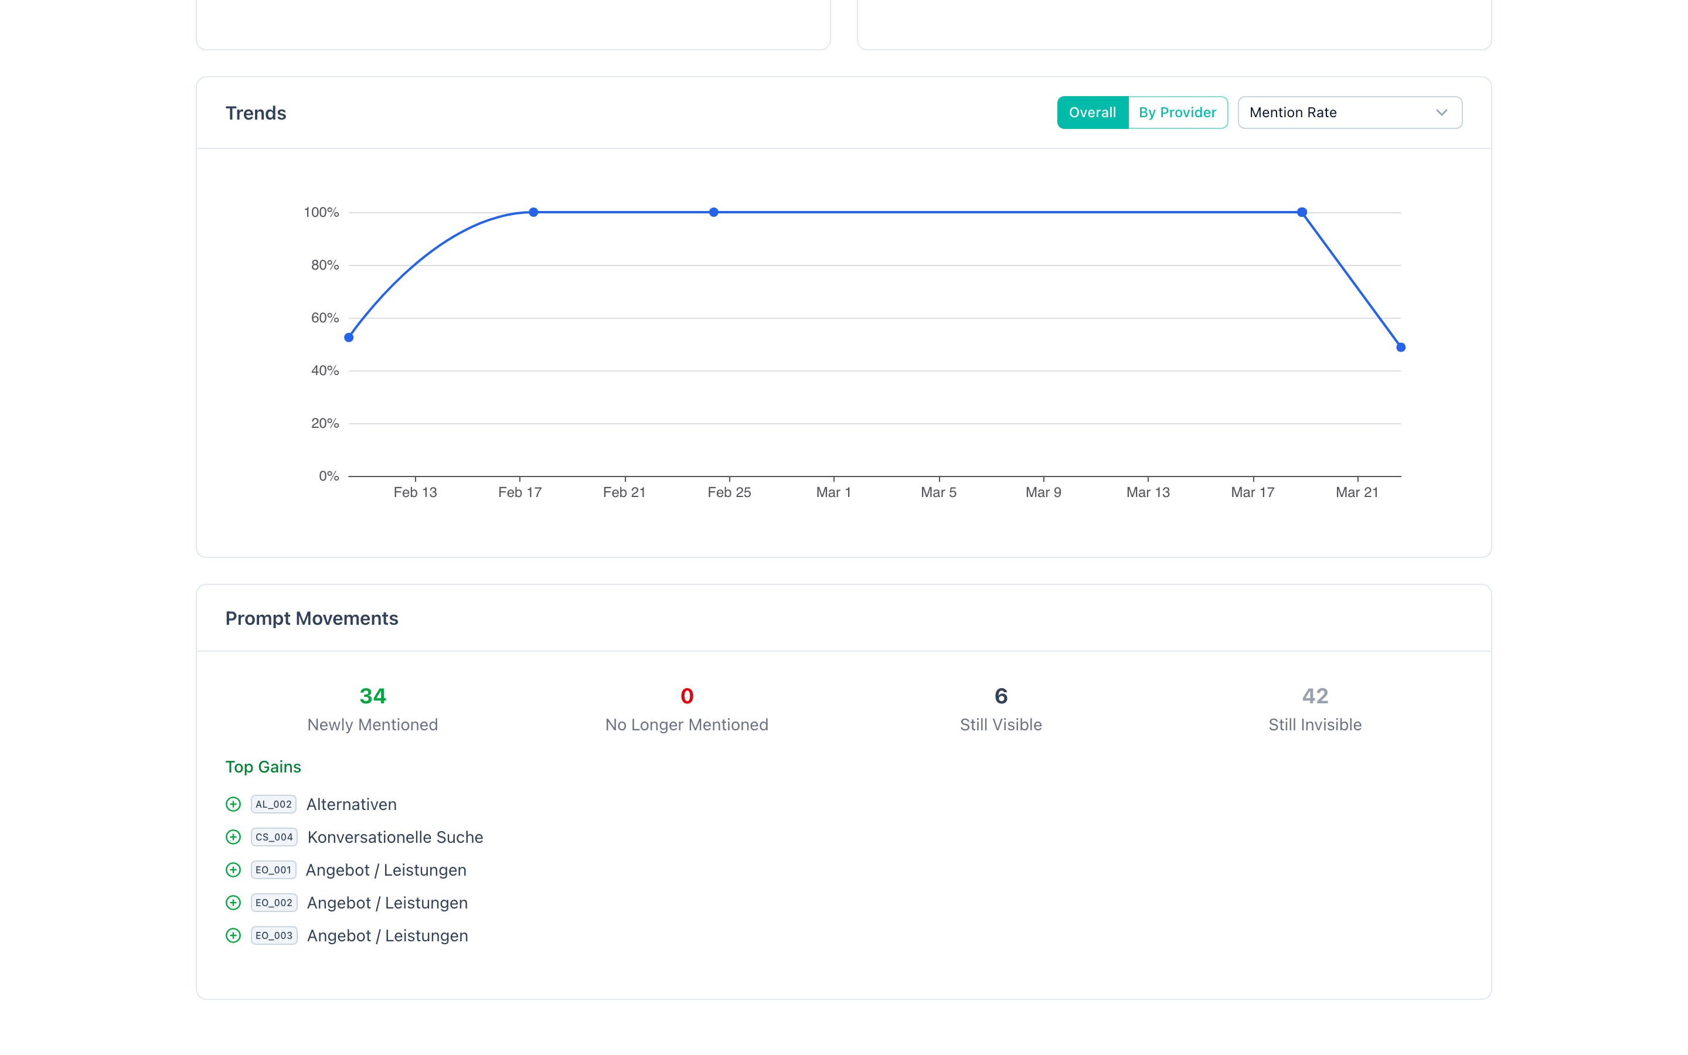Select the Trends section header
The height and width of the screenshot is (1055, 1688).
point(256,113)
